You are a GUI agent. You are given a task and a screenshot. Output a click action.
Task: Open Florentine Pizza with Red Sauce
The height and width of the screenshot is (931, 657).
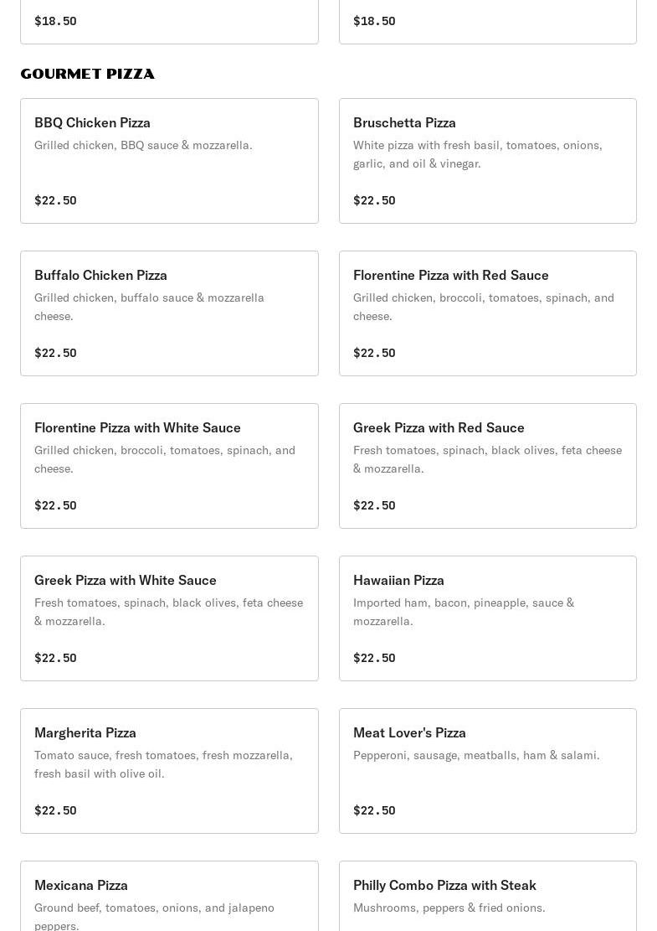pyautogui.click(x=487, y=313)
